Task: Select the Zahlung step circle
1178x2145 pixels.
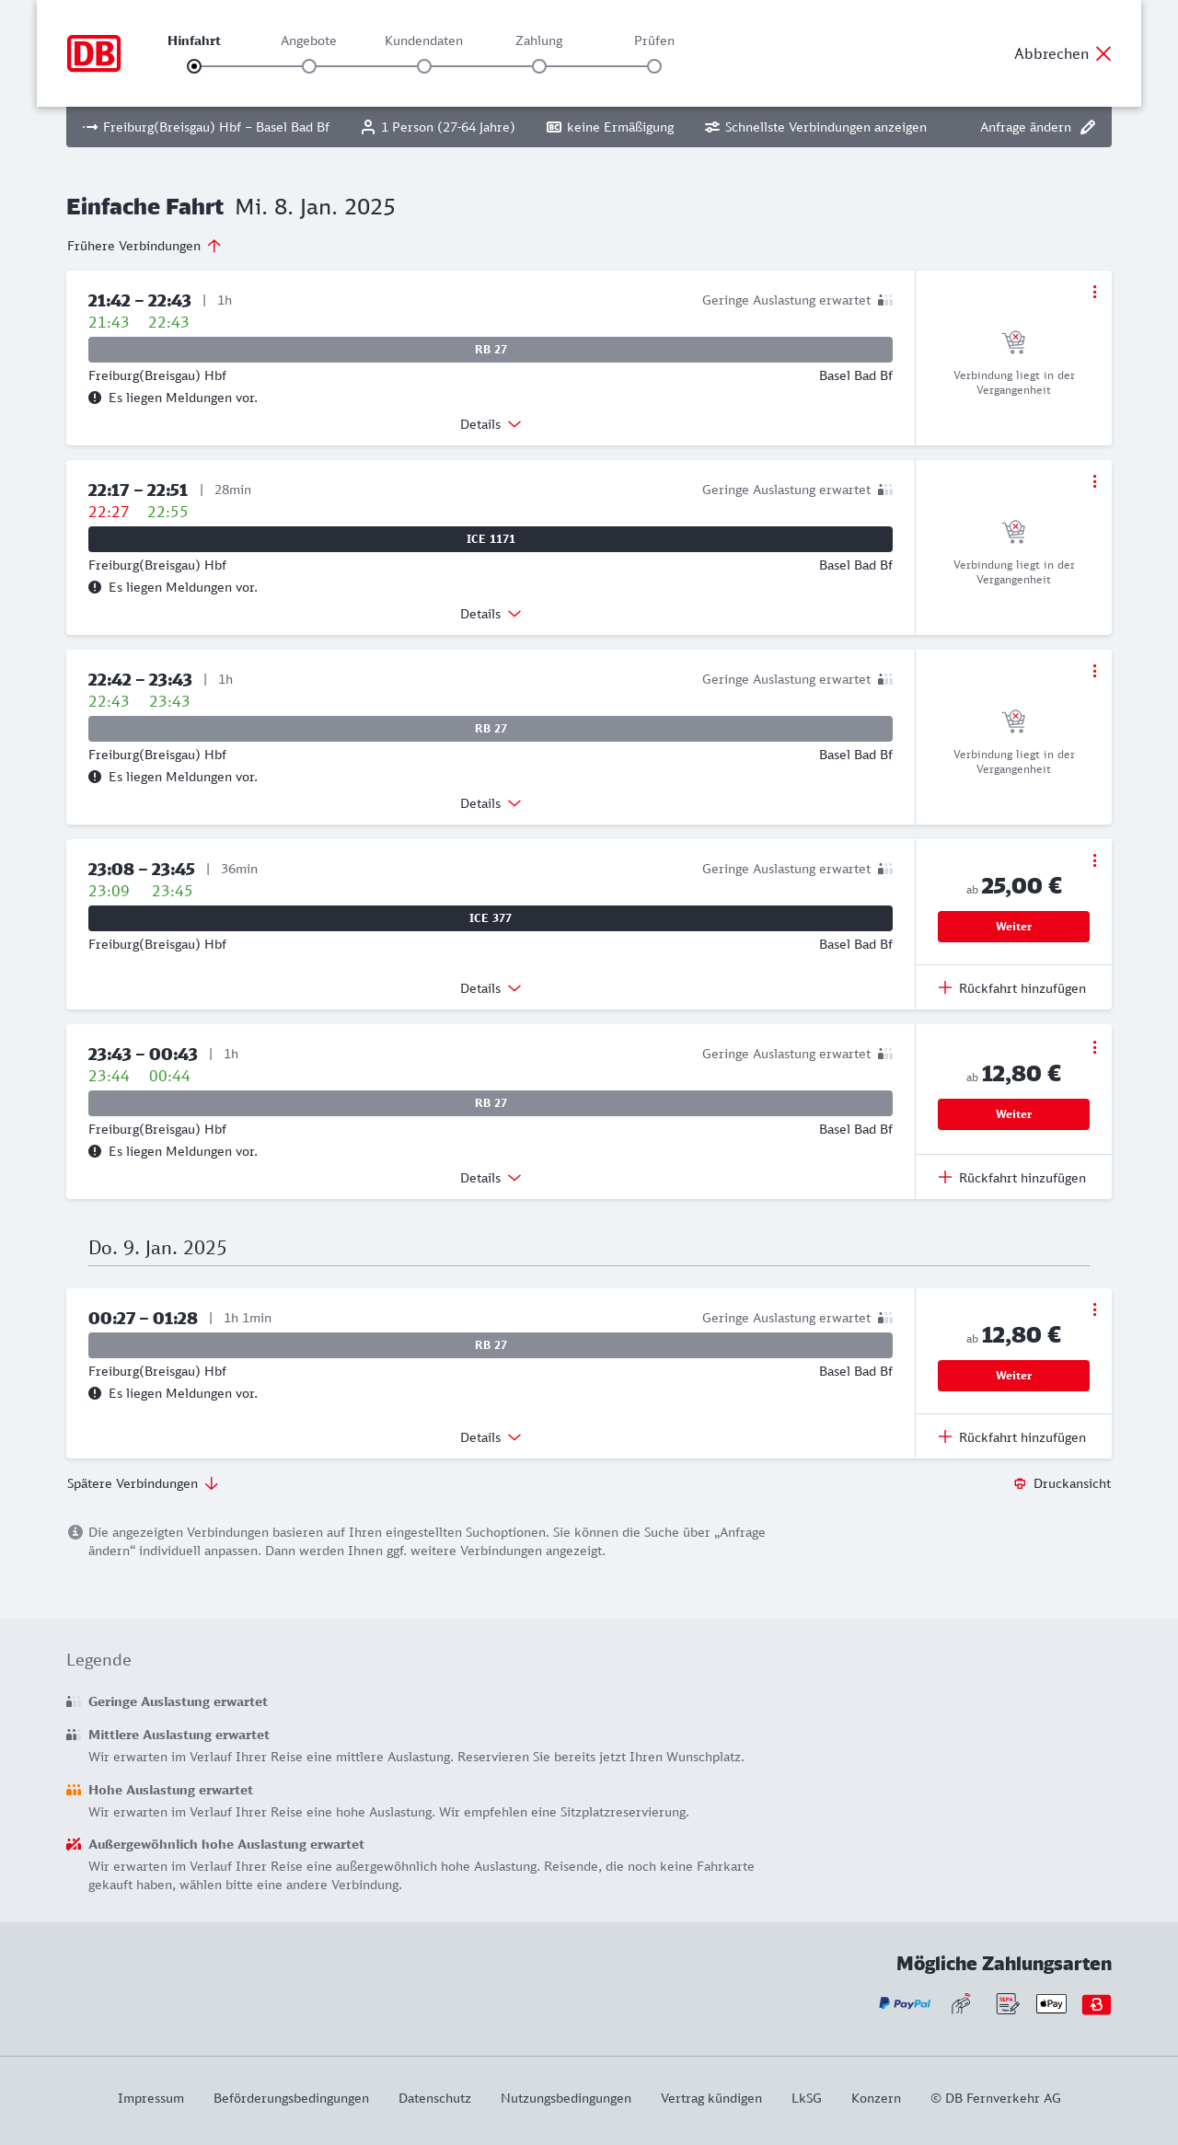Action: pos(539,66)
